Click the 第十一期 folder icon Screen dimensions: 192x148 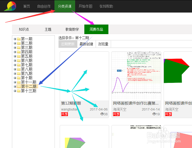pyautogui.click(x=19, y=82)
